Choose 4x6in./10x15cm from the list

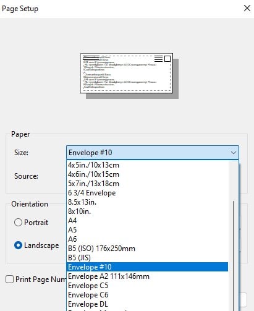pyautogui.click(x=147, y=174)
